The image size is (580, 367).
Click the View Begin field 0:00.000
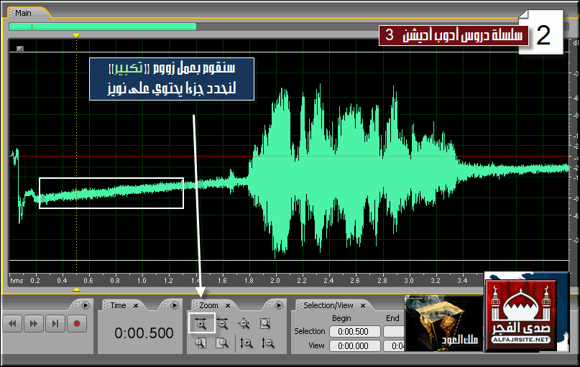355,346
